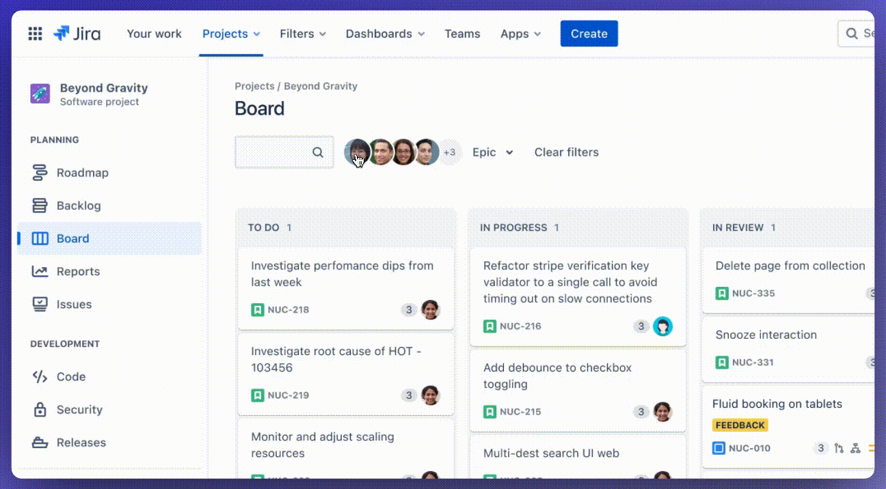Image resolution: width=886 pixels, height=489 pixels.
Task: Click the teal assignee avatar on NUC-216
Action: pyautogui.click(x=662, y=326)
